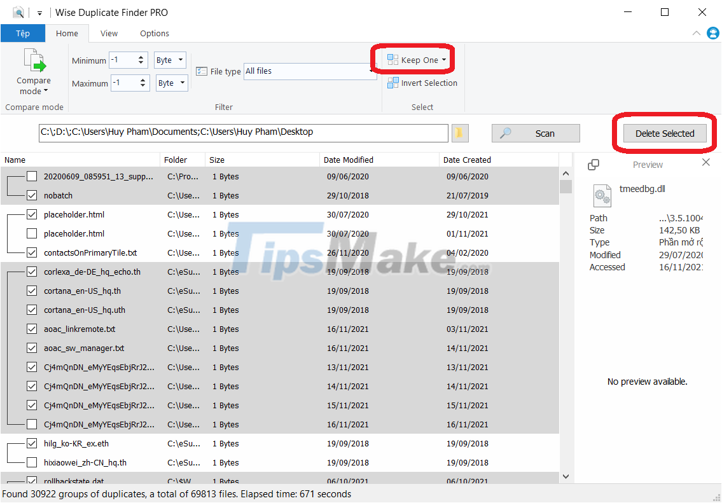Increase the Maximum value with its up stepper
Image resolution: width=722 pixels, height=503 pixels.
tap(144, 79)
